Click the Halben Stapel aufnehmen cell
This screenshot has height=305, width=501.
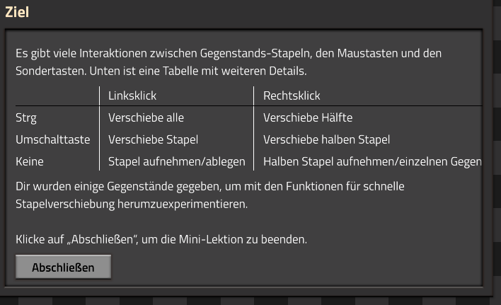[372, 161]
